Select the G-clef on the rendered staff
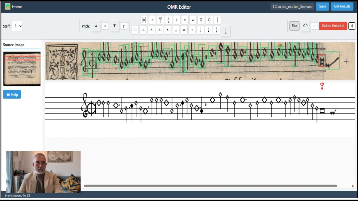Screen dimensions: 358x201 tap(84, 105)
